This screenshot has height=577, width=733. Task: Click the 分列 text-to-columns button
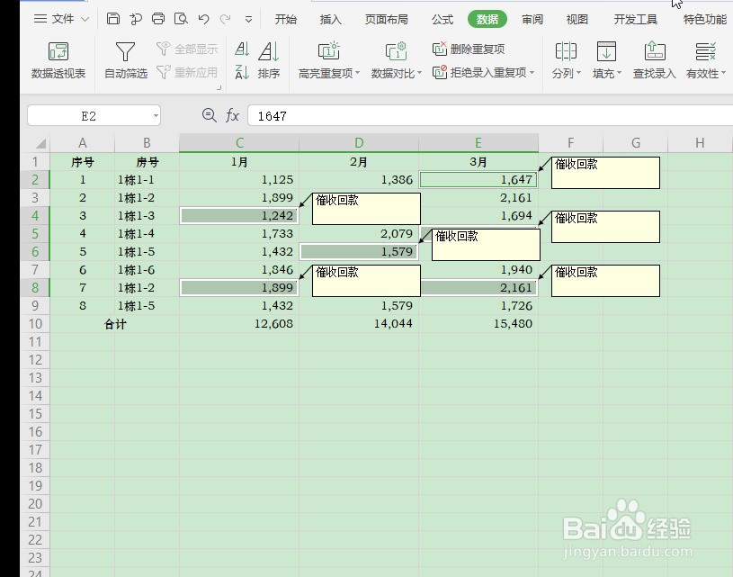point(565,61)
